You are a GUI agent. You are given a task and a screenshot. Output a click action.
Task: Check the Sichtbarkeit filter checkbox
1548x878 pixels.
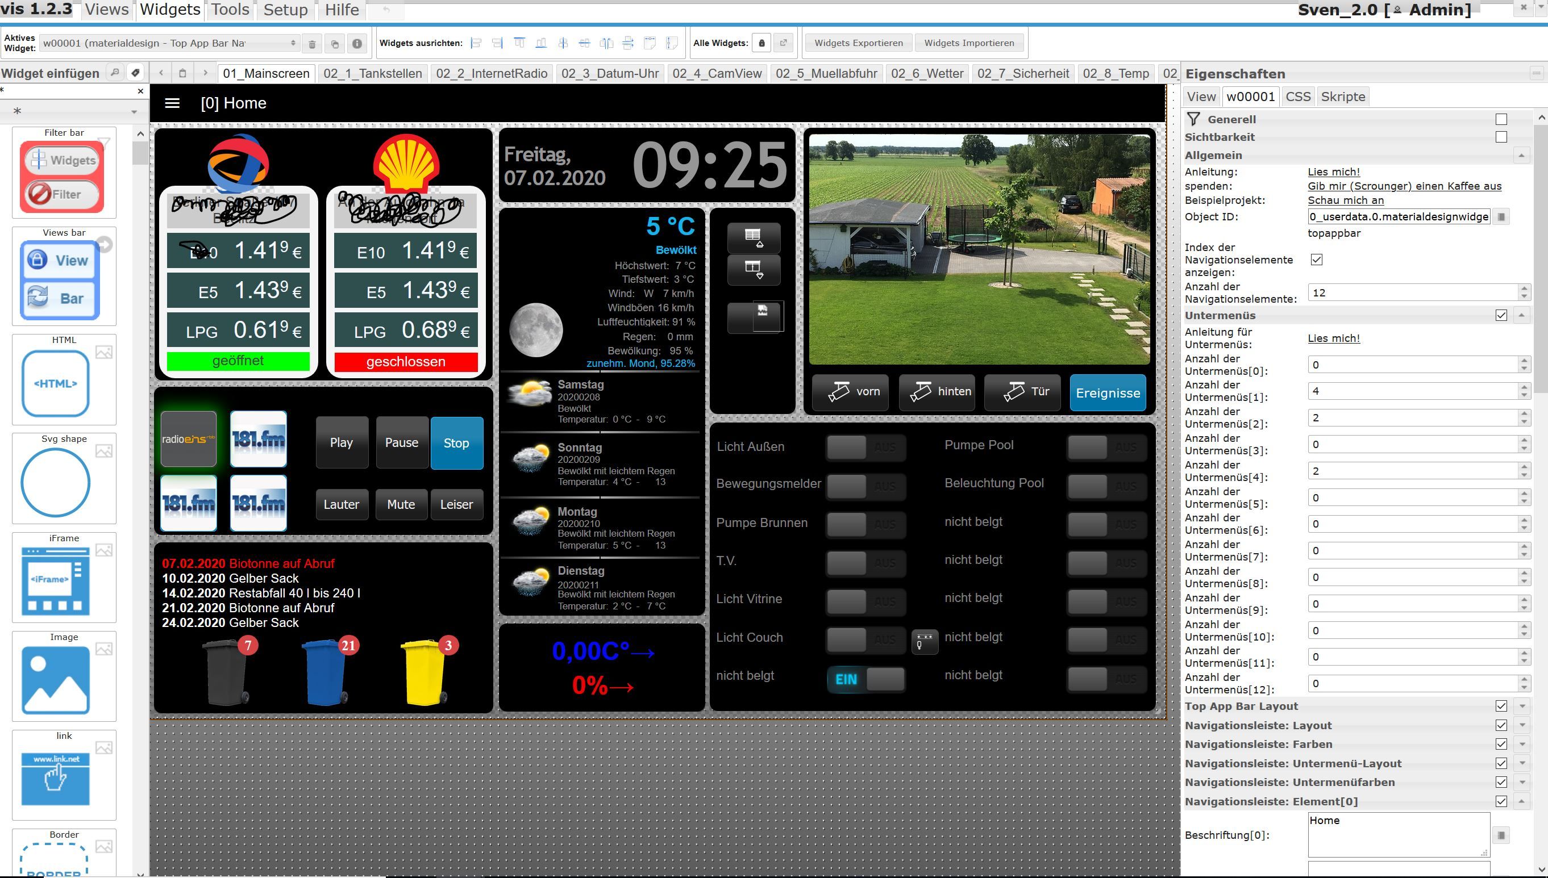click(1501, 137)
